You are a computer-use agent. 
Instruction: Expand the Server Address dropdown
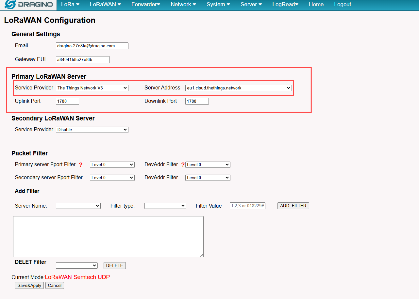coord(239,88)
